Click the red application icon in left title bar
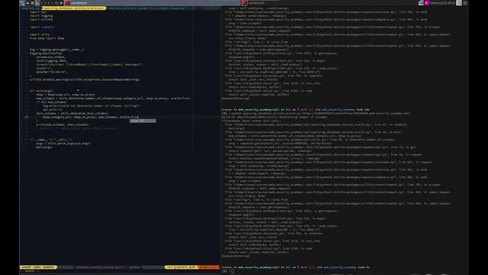Viewport: 488px width, 275px height. pyautogui.click(x=68, y=3)
